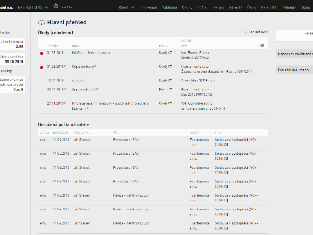
Task: Open the AMI Computers s.r.o. client link
Action: coord(197,103)
